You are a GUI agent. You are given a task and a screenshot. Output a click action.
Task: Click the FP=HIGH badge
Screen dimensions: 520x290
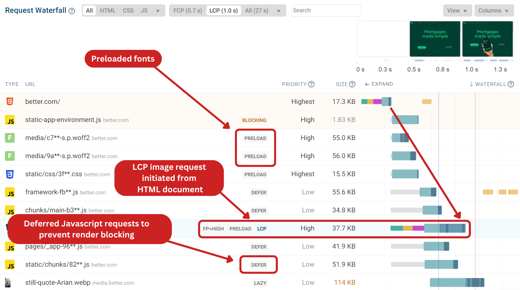[x=213, y=229]
